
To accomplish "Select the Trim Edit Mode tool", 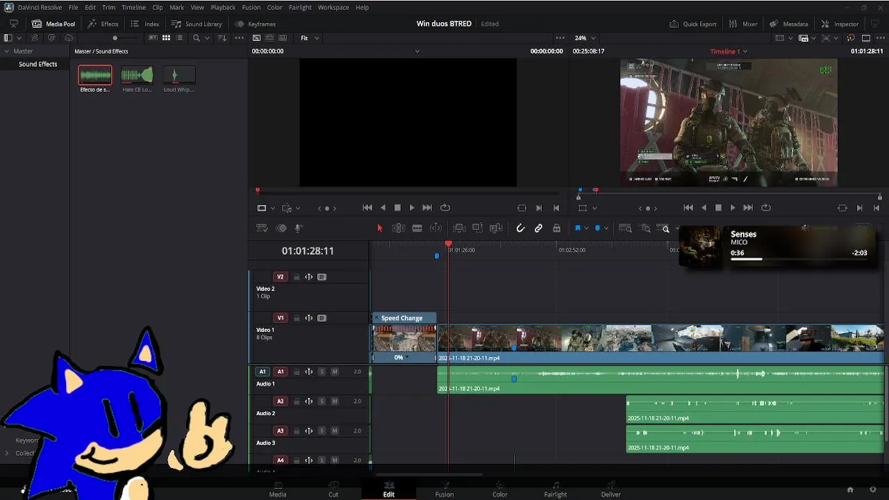I will 399,228.
